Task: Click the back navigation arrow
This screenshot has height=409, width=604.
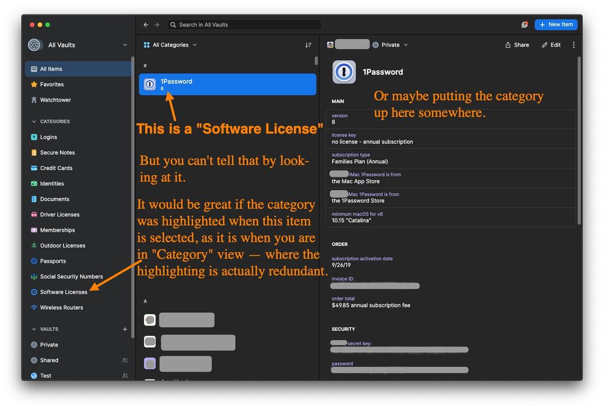Action: pyautogui.click(x=146, y=25)
